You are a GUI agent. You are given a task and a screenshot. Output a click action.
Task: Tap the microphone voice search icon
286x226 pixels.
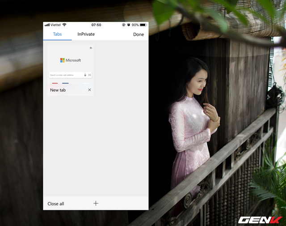tap(85, 75)
